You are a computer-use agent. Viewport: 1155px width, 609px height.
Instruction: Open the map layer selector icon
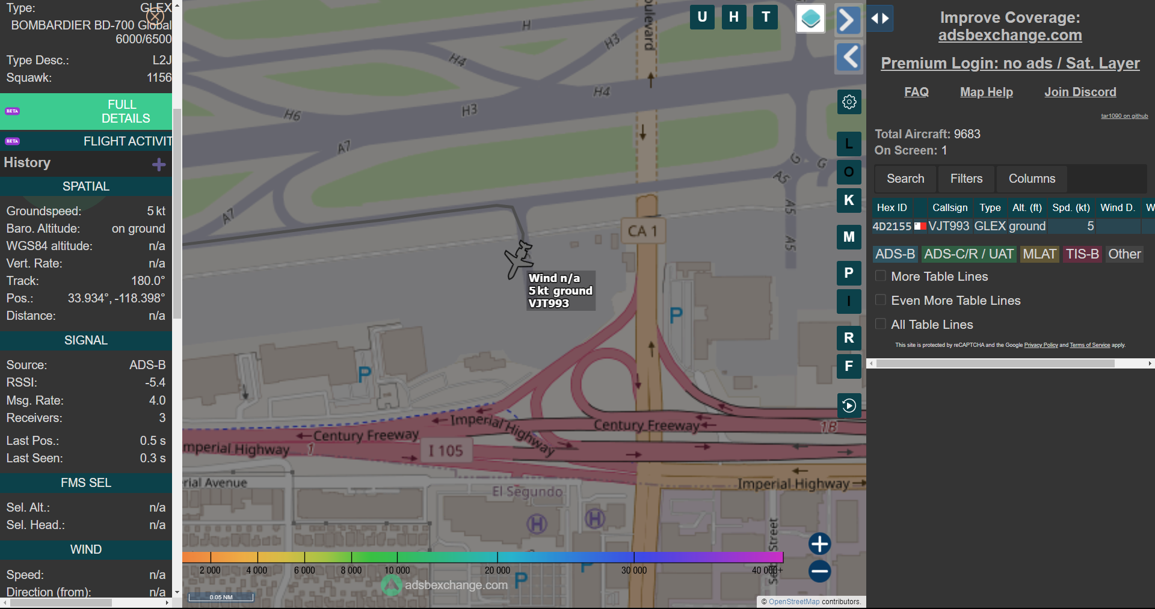(x=810, y=19)
